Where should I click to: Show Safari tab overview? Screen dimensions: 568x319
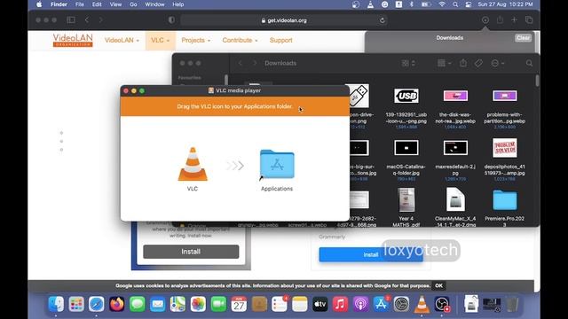(x=529, y=20)
